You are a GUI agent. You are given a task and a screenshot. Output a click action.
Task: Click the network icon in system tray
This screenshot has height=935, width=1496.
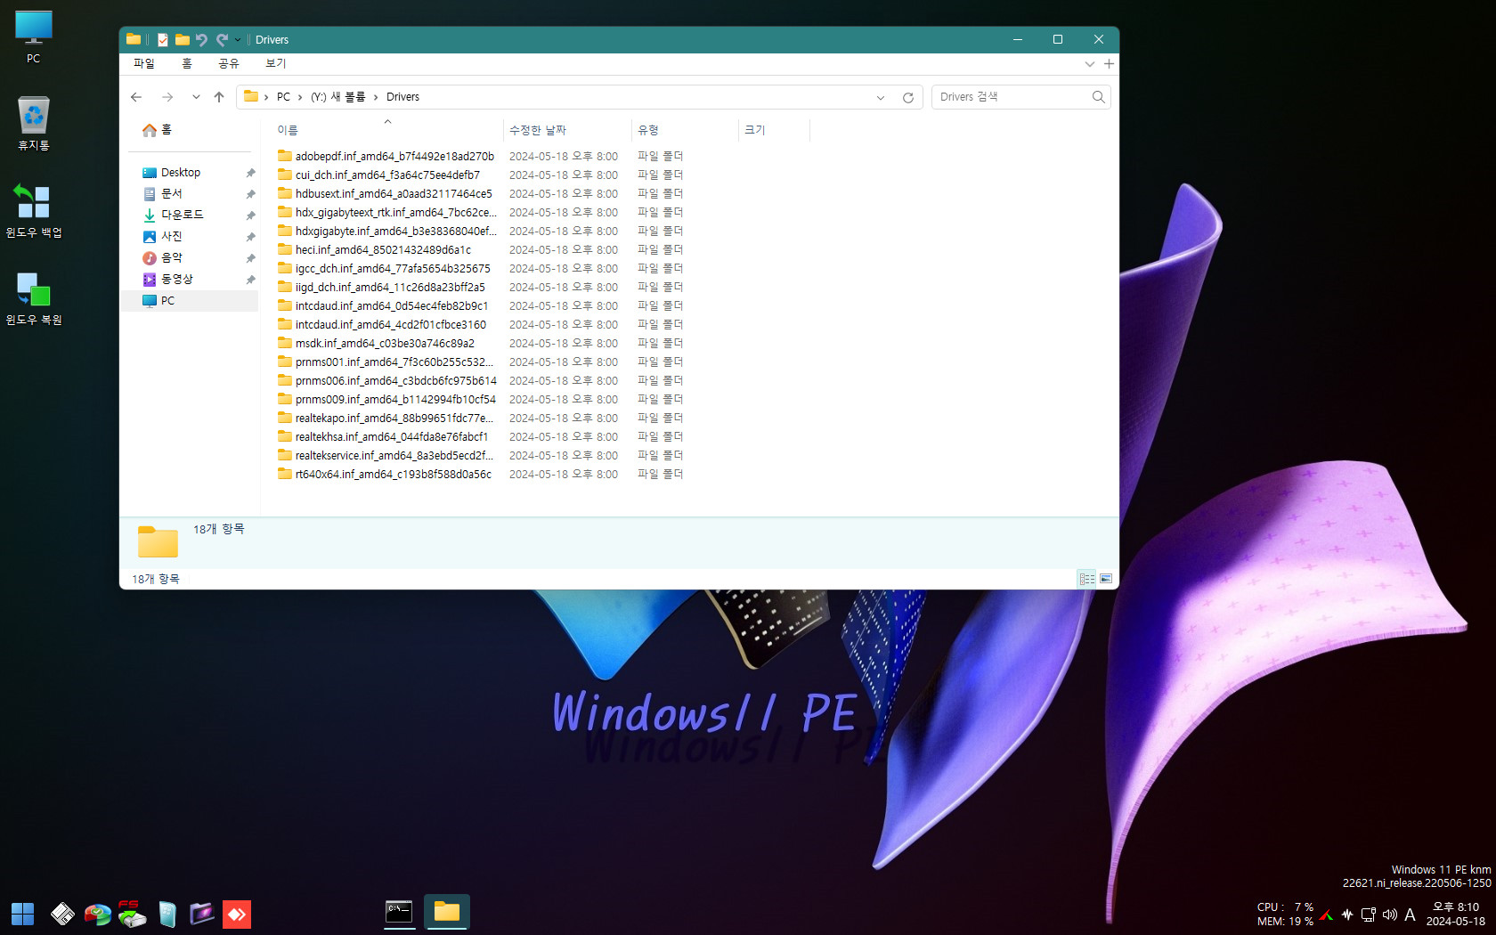pos(1369,915)
